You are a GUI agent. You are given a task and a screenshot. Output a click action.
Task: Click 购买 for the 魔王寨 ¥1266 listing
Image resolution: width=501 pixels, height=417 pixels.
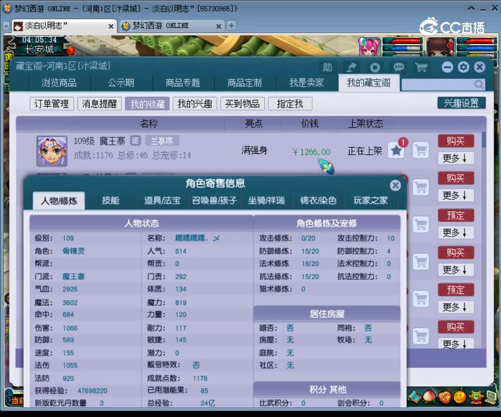pyautogui.click(x=456, y=141)
